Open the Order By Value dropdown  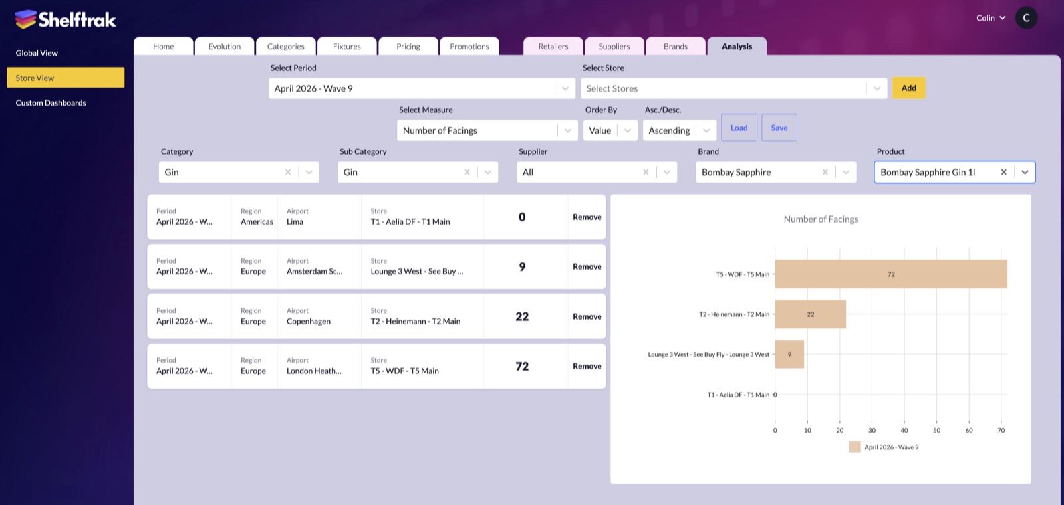coord(610,130)
